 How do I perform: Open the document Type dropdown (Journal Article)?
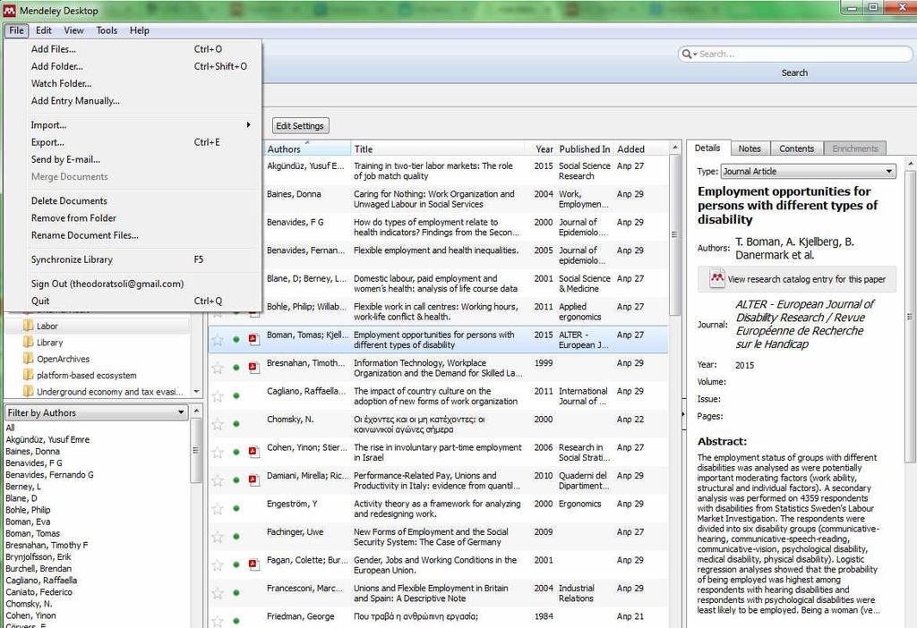pos(809,171)
